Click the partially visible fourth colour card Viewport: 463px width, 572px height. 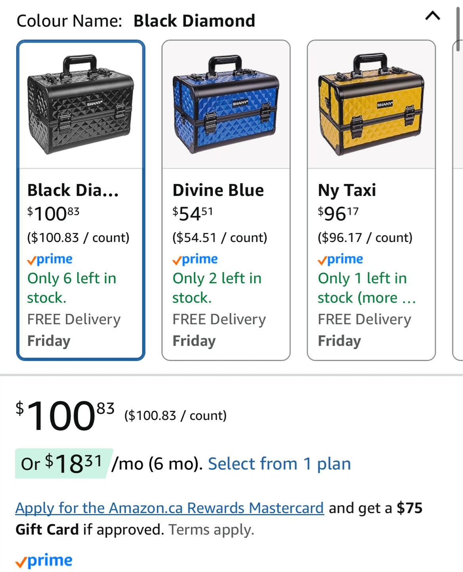(x=458, y=199)
